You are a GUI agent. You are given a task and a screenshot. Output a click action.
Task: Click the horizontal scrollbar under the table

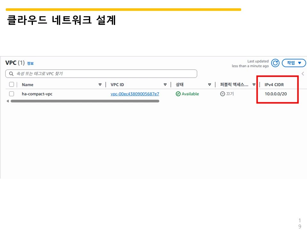click(x=83, y=101)
